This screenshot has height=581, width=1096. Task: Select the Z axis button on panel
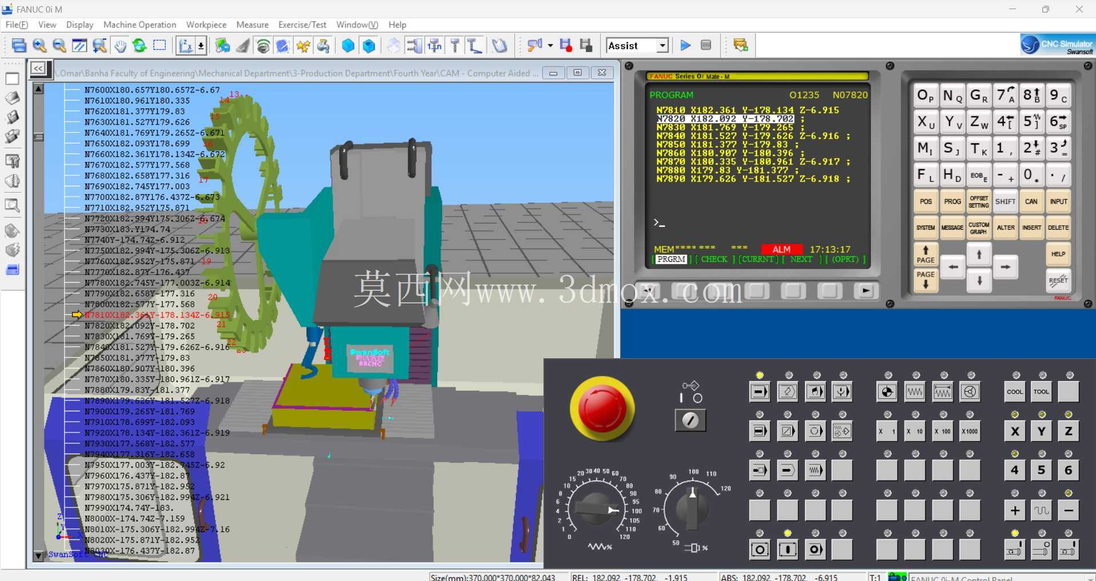pos(1068,431)
